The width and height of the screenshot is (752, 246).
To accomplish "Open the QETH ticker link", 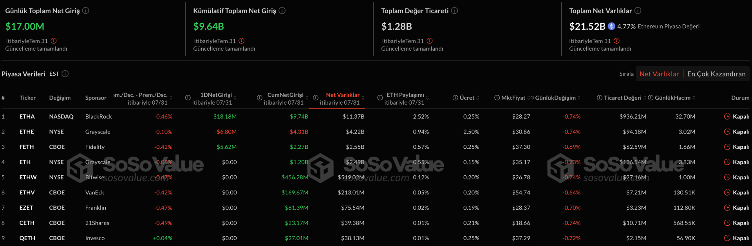I will point(27,238).
